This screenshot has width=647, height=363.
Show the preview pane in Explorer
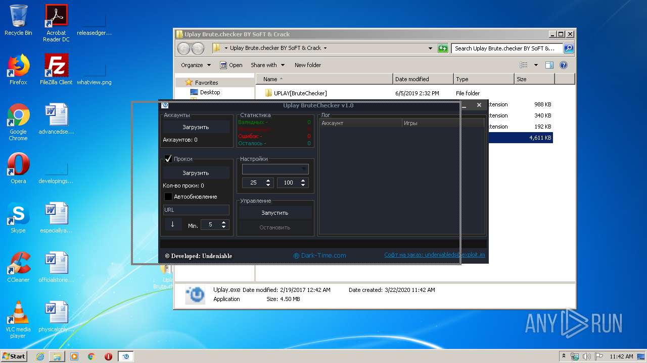tap(549, 65)
